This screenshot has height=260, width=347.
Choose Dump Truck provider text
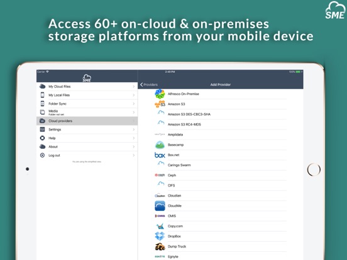pyautogui.click(x=177, y=247)
